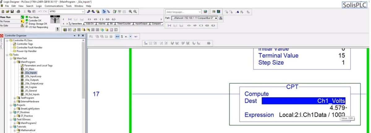Click rung number 17
This screenshot has width=371, height=133.
click(96, 95)
